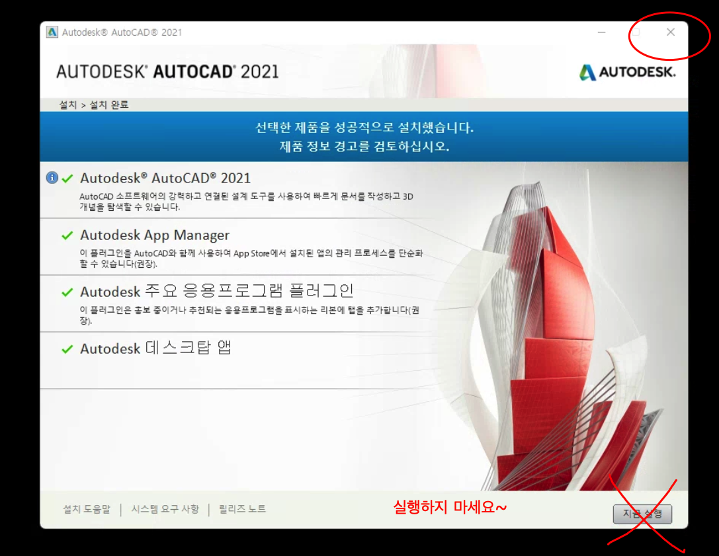Open the 시스템 요구 사항 link
This screenshot has width=719, height=556.
(165, 509)
